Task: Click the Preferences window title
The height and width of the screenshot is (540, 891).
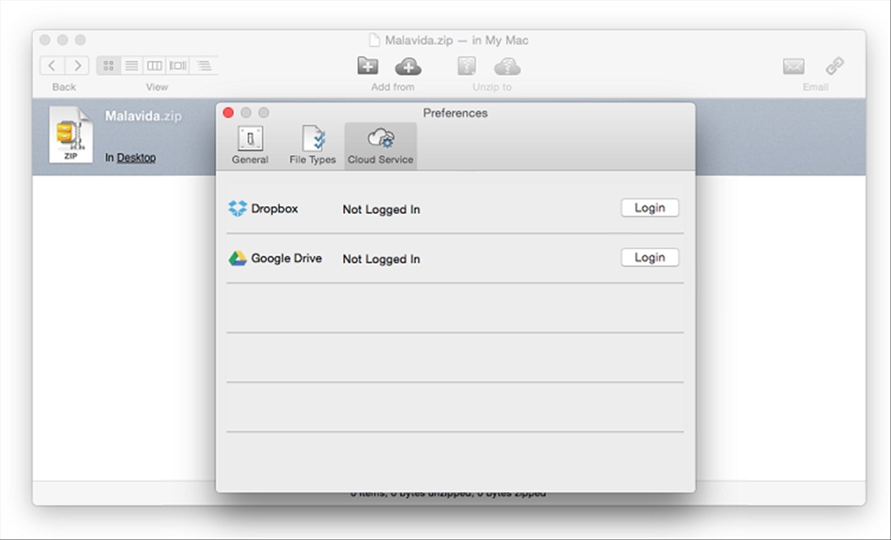Action: tap(455, 113)
